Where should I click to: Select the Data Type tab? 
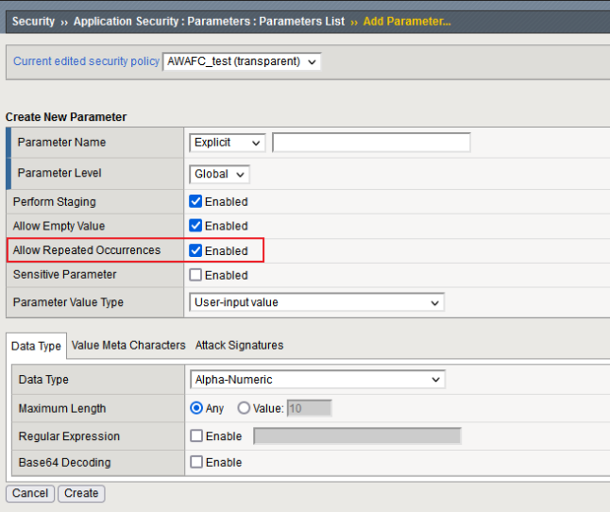36,346
